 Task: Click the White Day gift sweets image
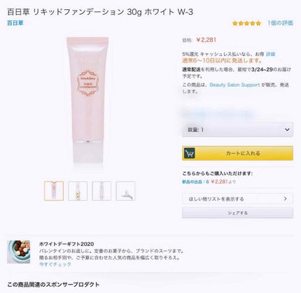[19, 252]
